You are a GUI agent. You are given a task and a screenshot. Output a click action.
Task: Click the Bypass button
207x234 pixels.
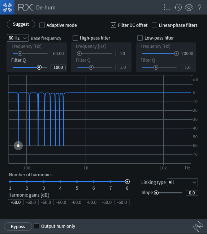point(18,226)
